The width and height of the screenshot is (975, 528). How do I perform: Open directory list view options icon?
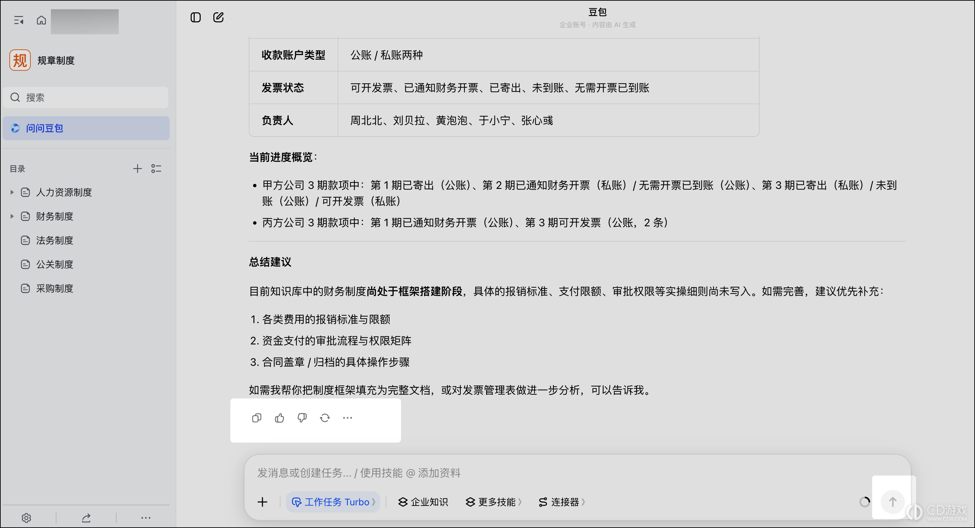pyautogui.click(x=156, y=169)
